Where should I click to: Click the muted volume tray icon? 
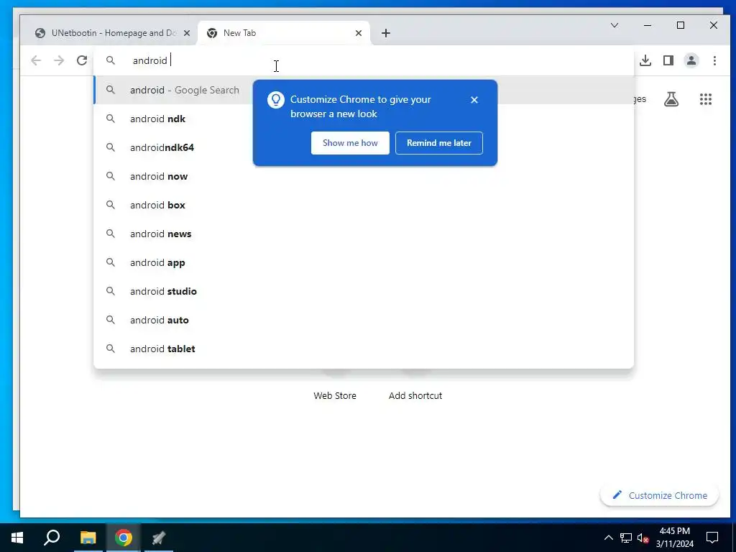pyautogui.click(x=643, y=538)
